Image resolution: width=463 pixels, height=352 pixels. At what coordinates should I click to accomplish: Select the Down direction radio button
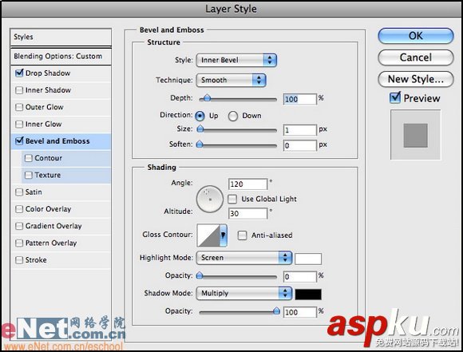pyautogui.click(x=232, y=116)
